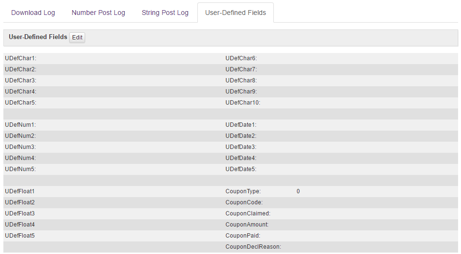Select the UDefChar5 row label
Viewport: 461px width, 254px height.
21,103
